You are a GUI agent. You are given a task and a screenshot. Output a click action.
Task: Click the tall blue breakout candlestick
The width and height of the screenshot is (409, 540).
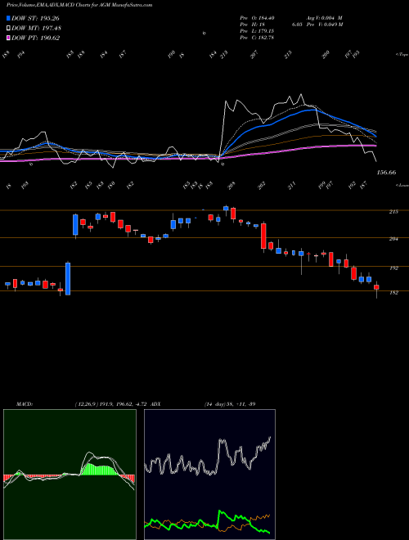tap(68, 279)
